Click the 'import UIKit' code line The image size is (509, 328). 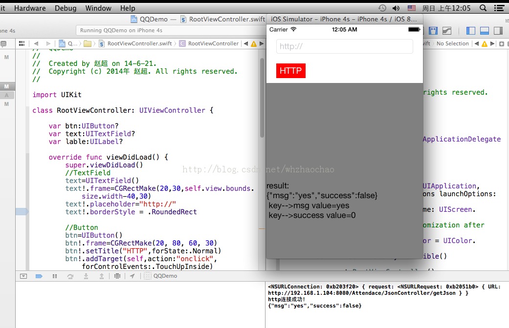point(57,95)
